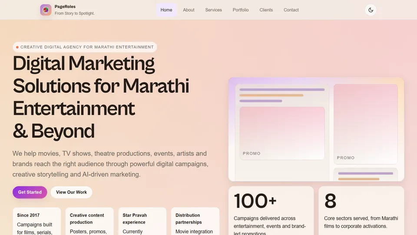Go to the About page
Screen dimensions: 417x235
point(189,10)
